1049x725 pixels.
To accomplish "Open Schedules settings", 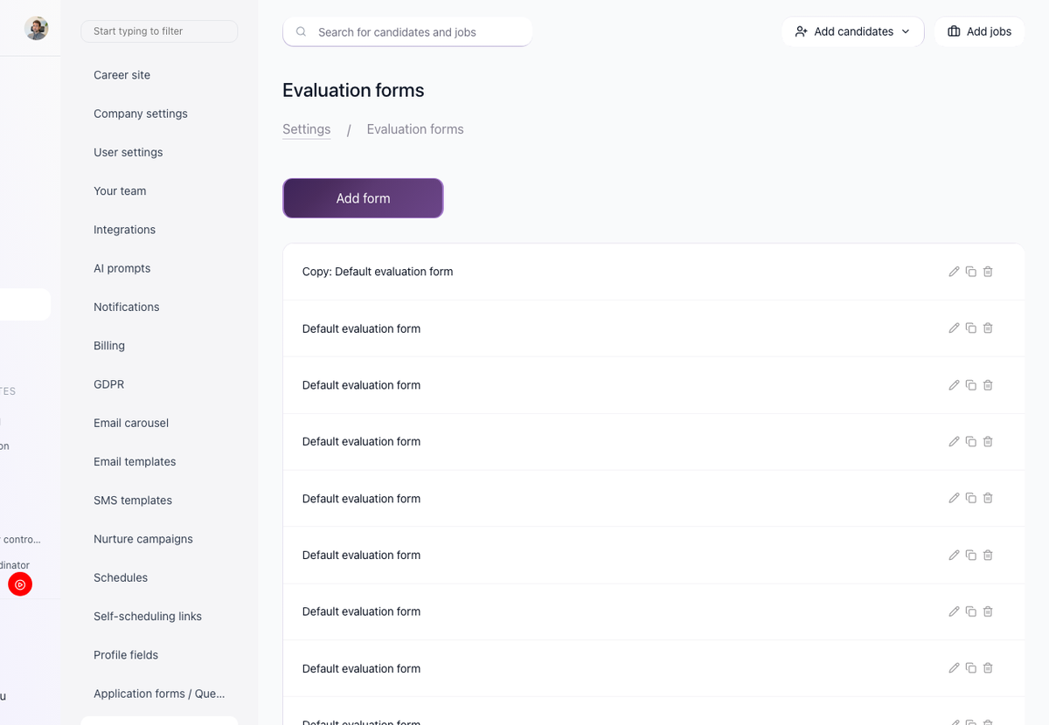I will [121, 577].
